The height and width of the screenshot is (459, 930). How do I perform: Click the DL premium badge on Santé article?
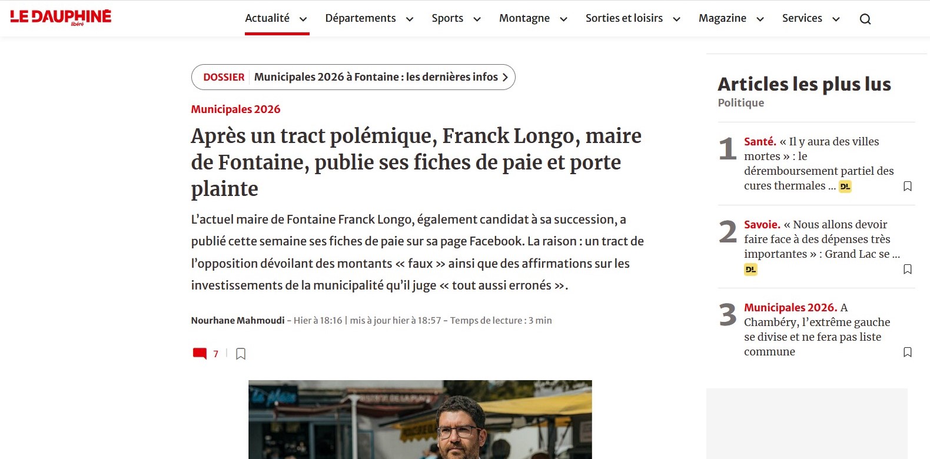(x=845, y=187)
